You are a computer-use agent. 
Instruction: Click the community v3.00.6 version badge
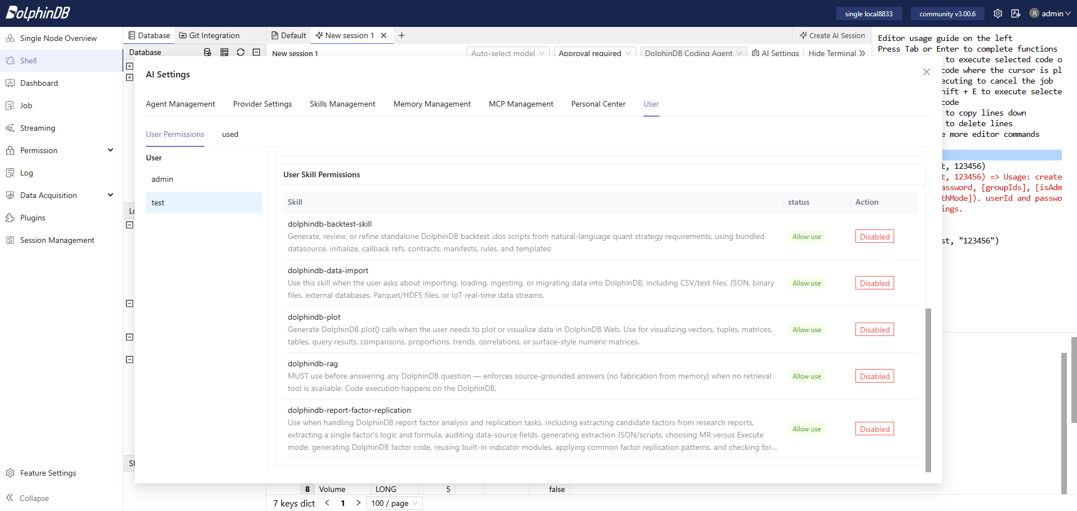click(x=947, y=13)
